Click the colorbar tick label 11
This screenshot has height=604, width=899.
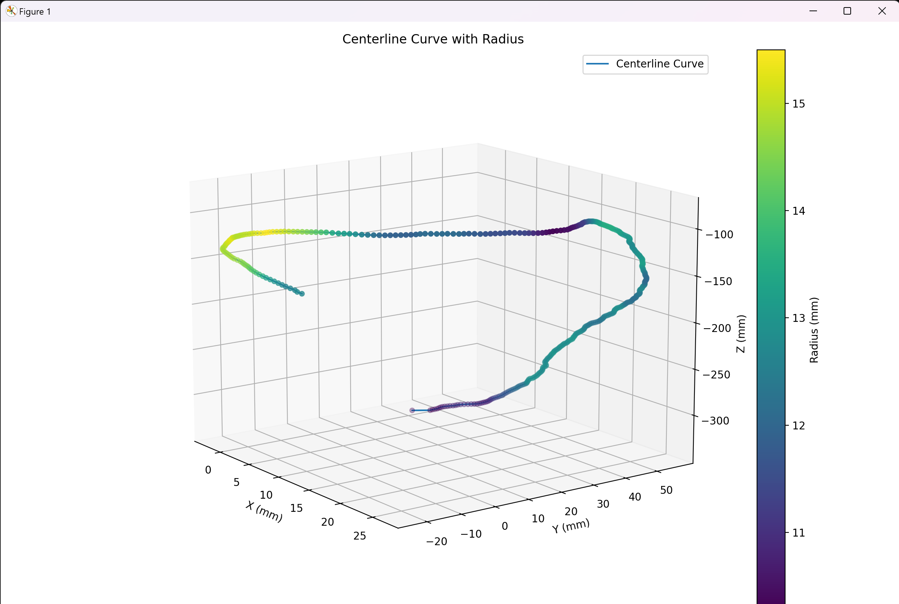pyautogui.click(x=799, y=533)
